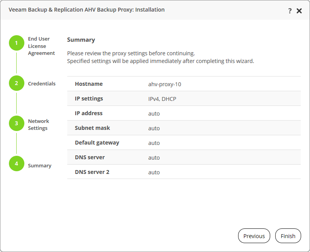Click the auto value for IP address

[x=154, y=114]
